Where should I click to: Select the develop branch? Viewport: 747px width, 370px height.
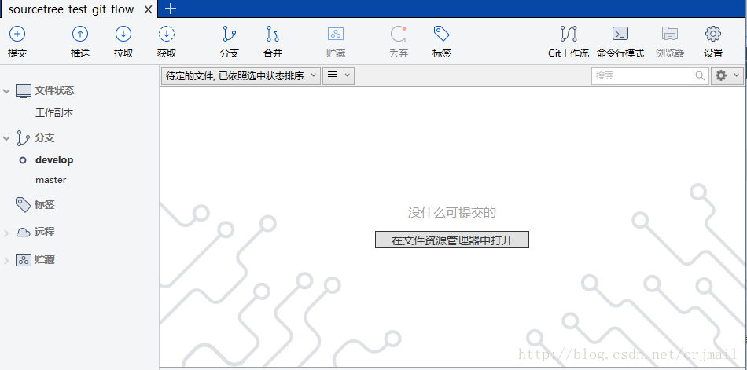pyautogui.click(x=54, y=160)
